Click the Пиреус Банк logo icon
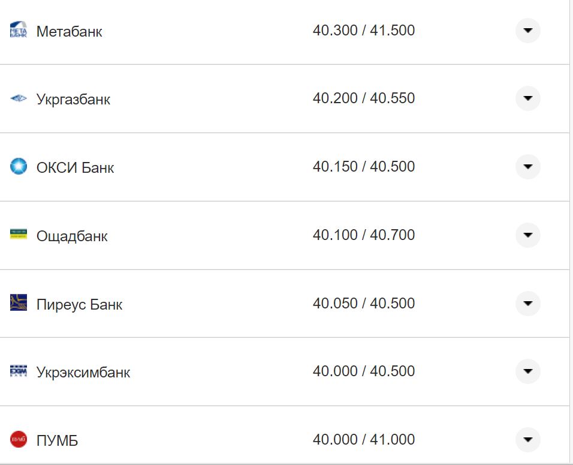The height and width of the screenshot is (465, 573). pos(19,303)
